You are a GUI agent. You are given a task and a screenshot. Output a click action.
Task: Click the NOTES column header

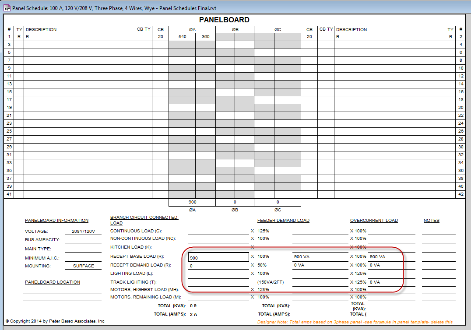(431, 221)
